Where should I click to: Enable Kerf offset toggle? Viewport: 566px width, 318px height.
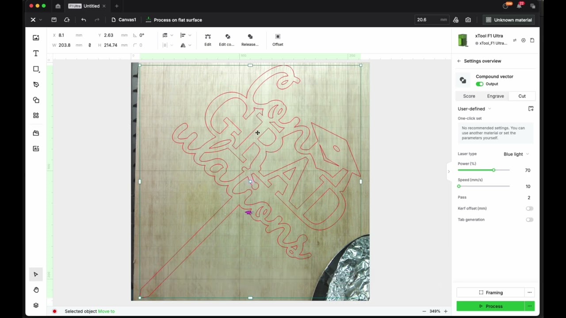tap(529, 208)
